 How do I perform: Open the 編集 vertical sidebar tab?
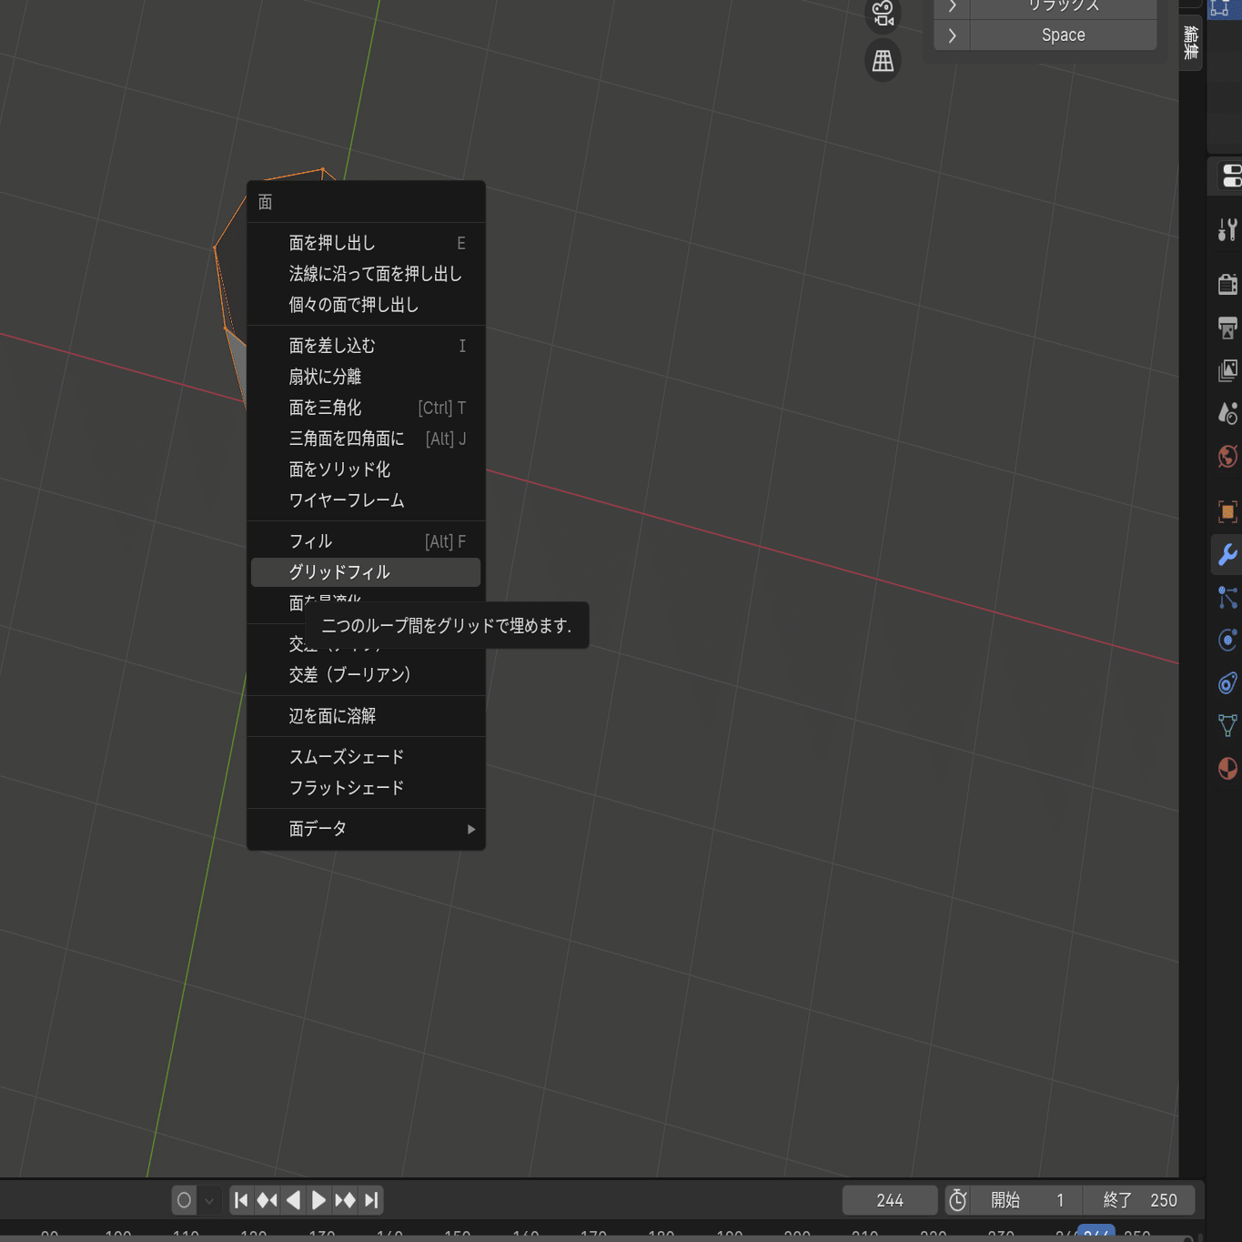click(x=1190, y=42)
